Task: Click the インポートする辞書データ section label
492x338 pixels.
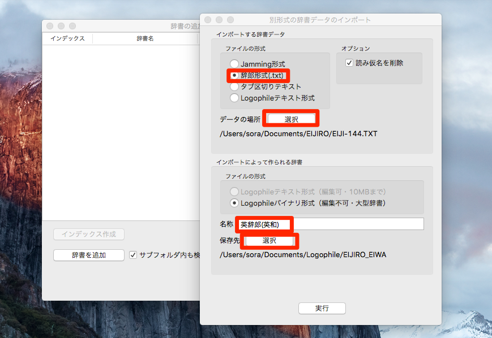Action: tap(250, 34)
